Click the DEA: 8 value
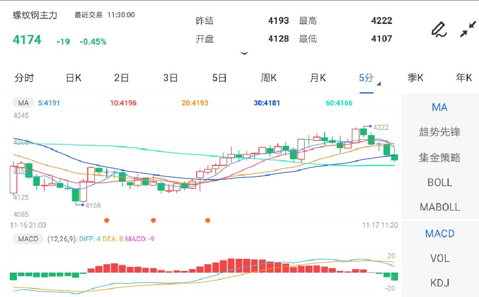The height and width of the screenshot is (297, 479). click(x=113, y=238)
